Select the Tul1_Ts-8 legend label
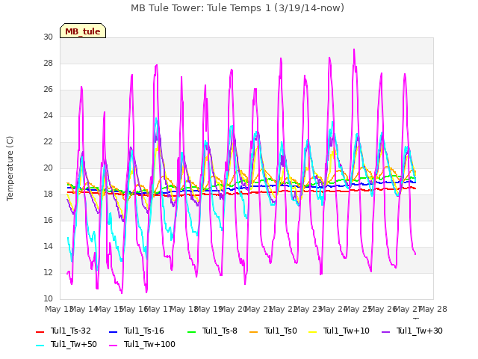 (x=220, y=331)
